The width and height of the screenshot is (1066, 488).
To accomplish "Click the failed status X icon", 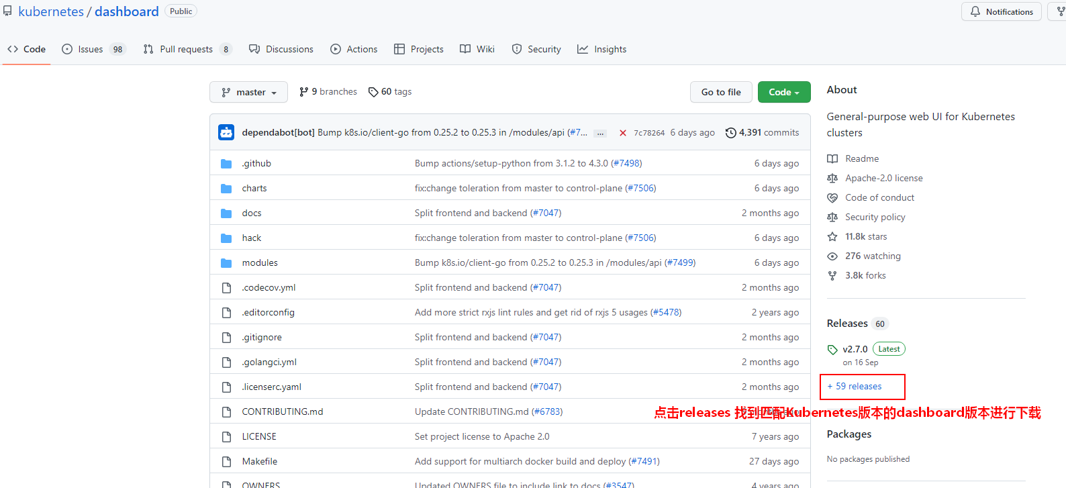I will coord(623,133).
